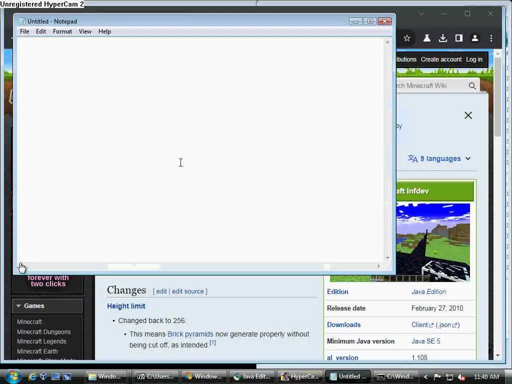Click muted volume tray icon

coord(461,377)
